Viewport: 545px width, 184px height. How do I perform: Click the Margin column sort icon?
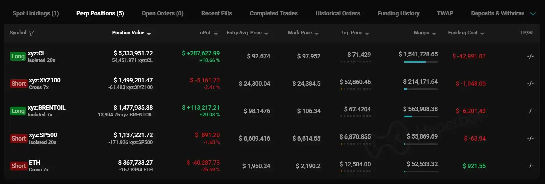434,33
